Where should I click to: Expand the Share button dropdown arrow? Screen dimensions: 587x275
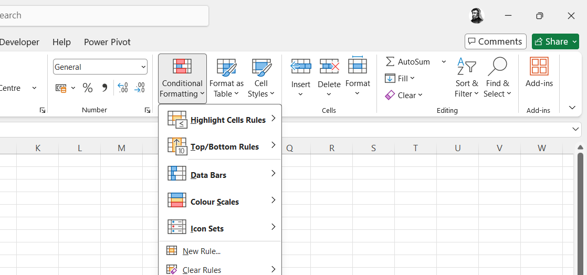click(575, 41)
